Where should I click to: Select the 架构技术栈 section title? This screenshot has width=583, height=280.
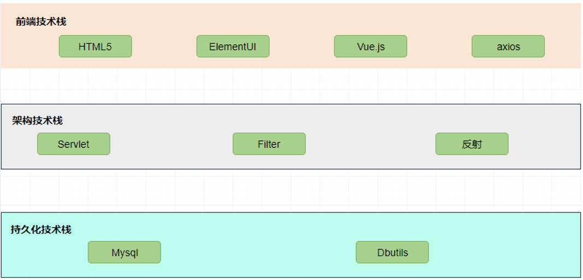pyautogui.click(x=38, y=120)
